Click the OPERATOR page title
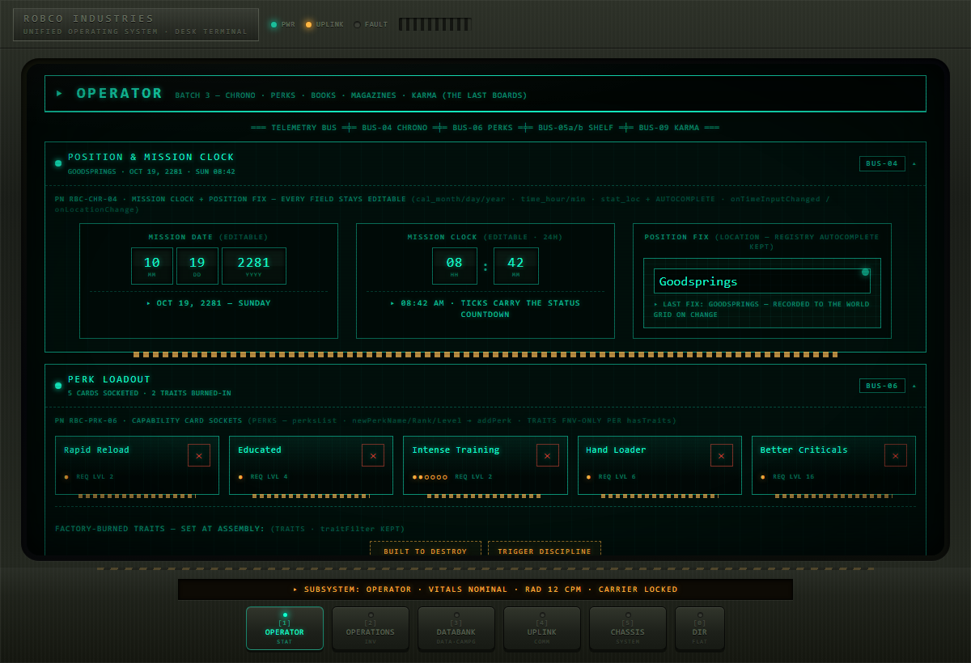The image size is (971, 663). [120, 94]
